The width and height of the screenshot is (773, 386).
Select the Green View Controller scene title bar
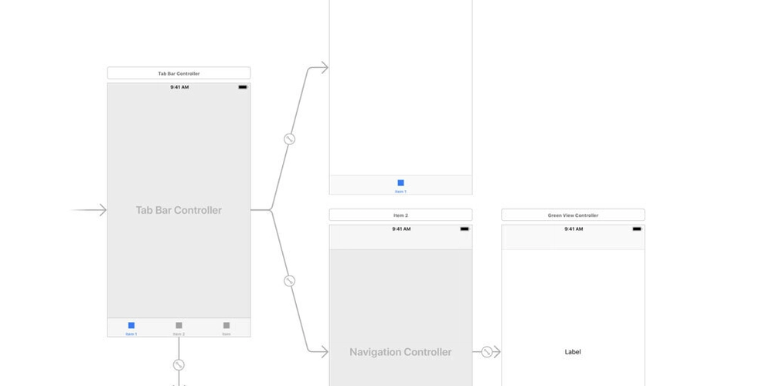tap(573, 215)
